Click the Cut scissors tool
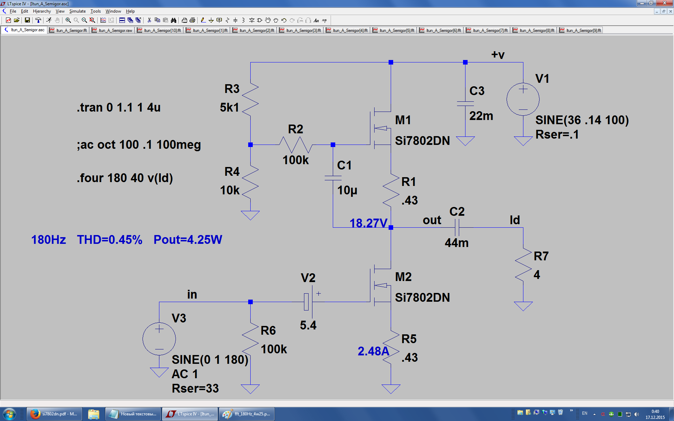This screenshot has height=421, width=674. click(x=149, y=20)
